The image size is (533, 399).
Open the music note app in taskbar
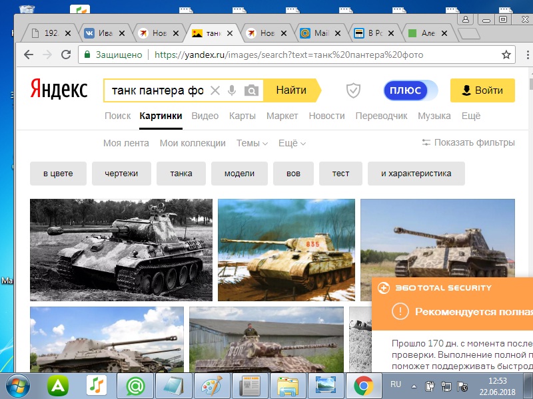(x=96, y=386)
